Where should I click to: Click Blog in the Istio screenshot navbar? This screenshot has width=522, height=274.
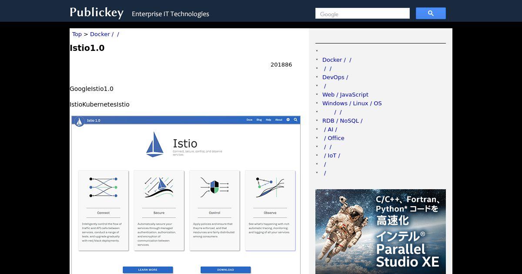click(259, 120)
